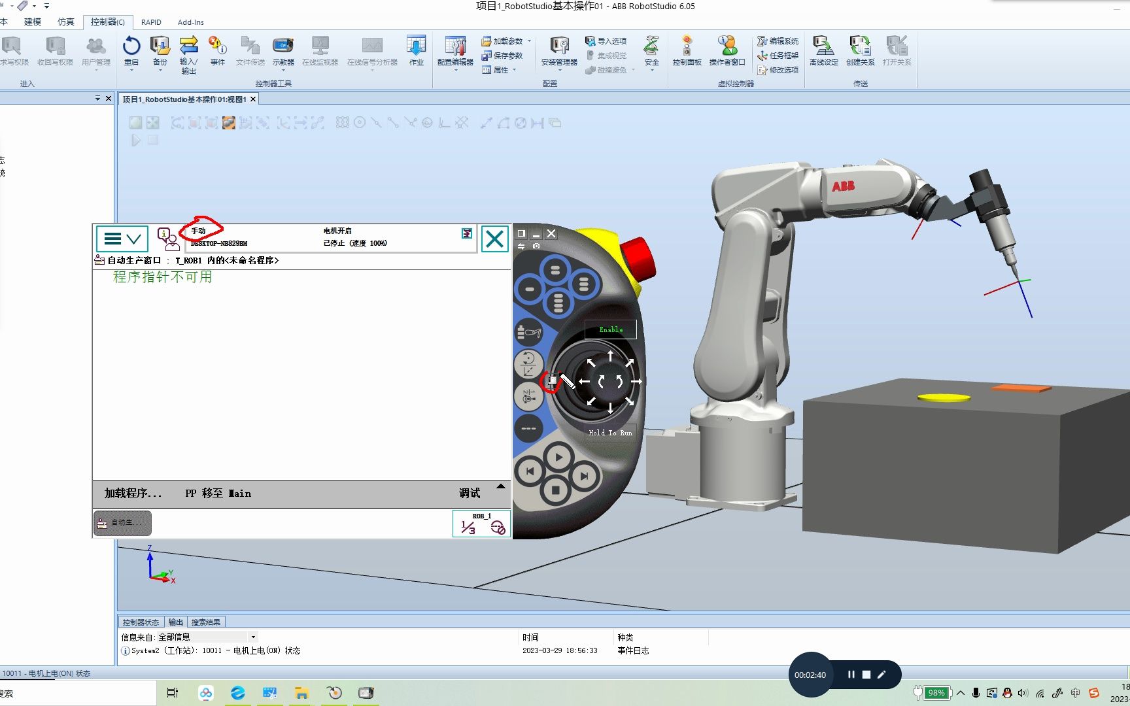Click the FlexPendant step backward button
This screenshot has width=1130, height=706.
530,471
